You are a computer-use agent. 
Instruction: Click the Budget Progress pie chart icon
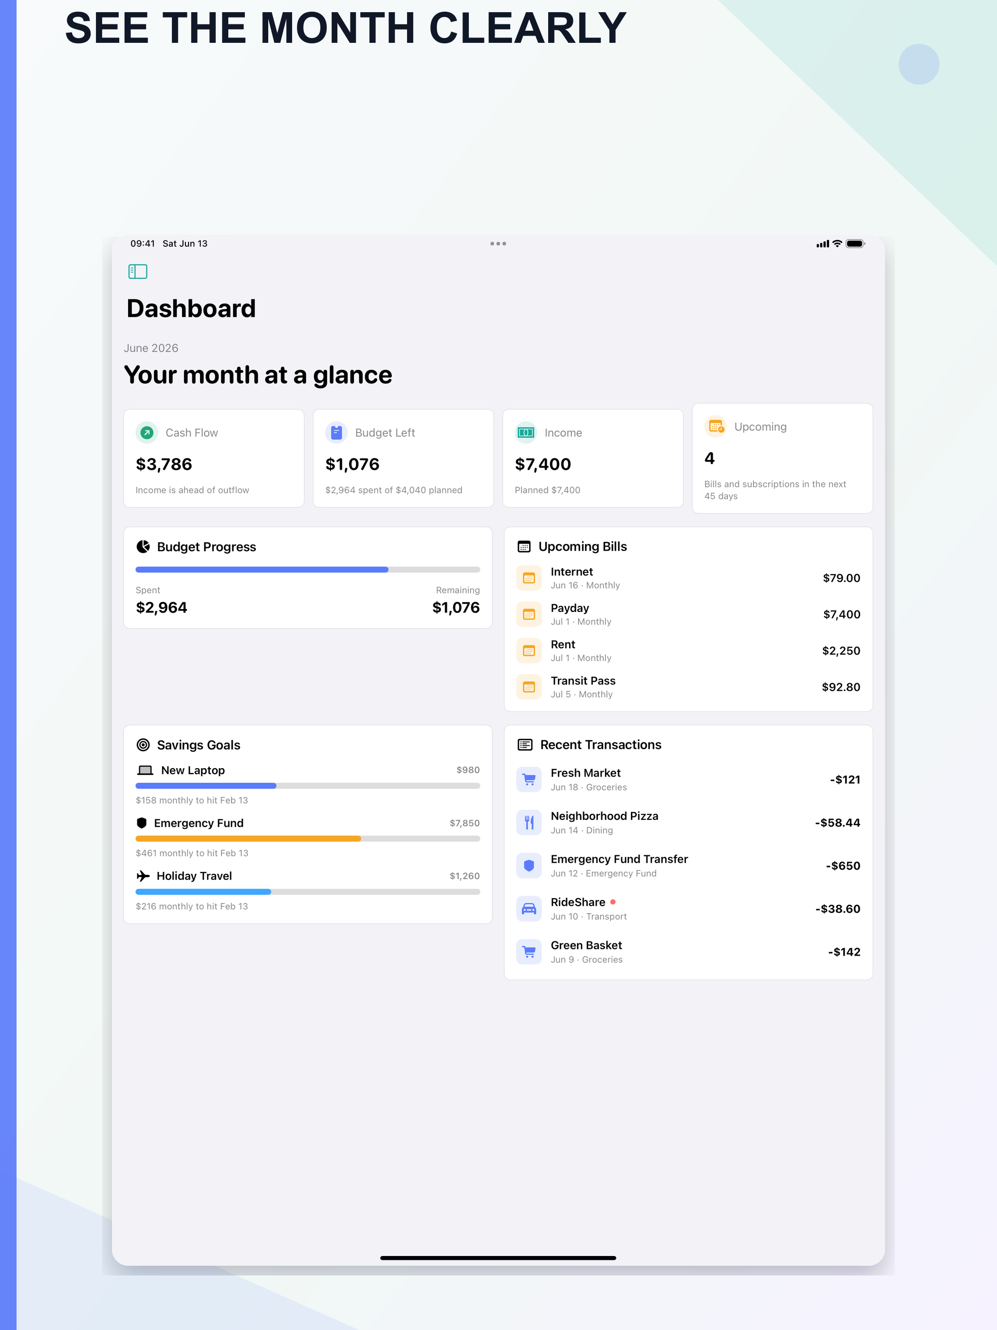[143, 547]
